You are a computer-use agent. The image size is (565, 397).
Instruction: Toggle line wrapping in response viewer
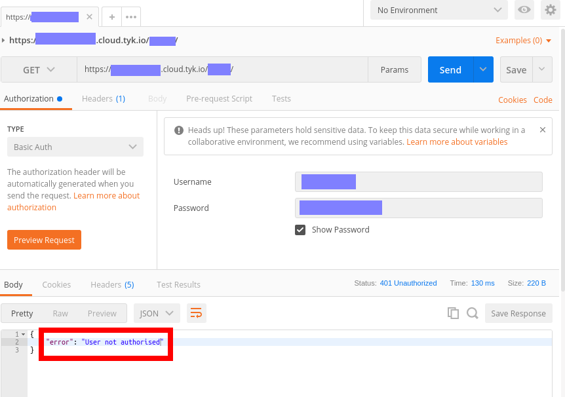coord(196,313)
